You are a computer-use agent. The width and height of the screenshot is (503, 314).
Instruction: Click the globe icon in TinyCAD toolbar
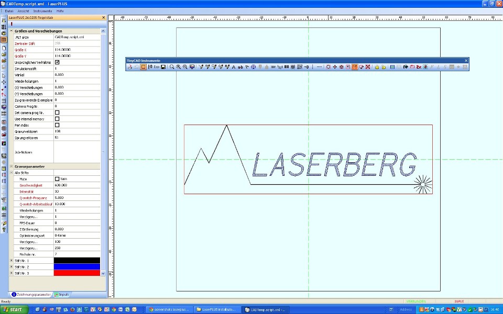point(254,67)
